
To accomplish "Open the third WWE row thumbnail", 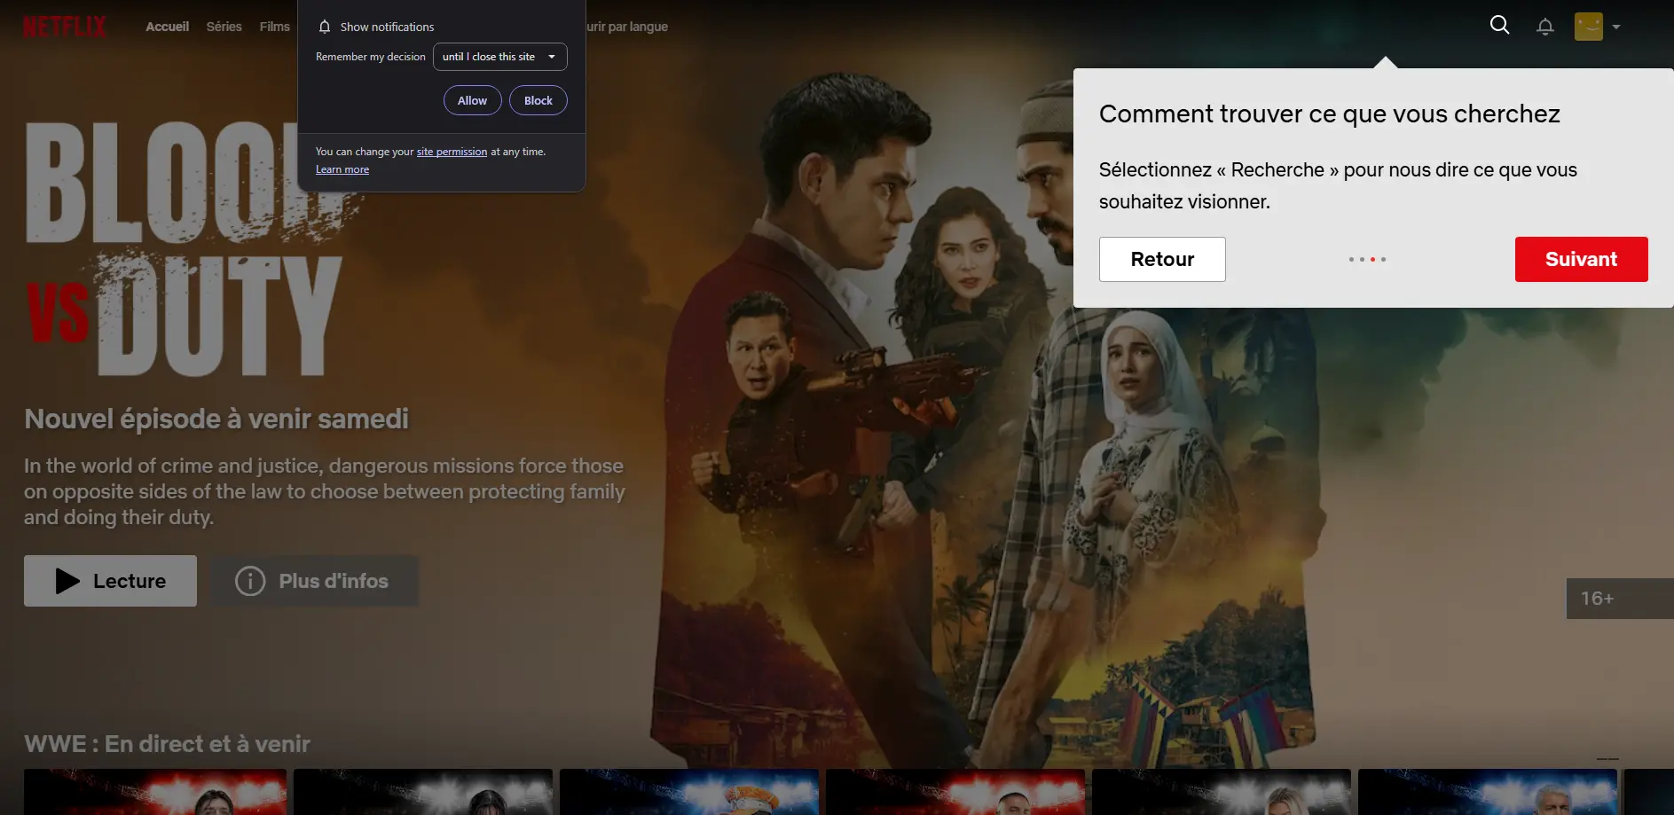I will [x=689, y=792].
